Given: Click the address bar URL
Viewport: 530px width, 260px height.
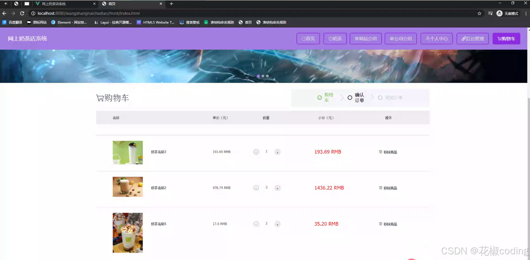Looking at the screenshot, I should point(89,13).
